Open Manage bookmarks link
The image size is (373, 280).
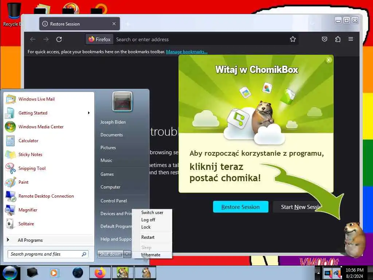187,52
